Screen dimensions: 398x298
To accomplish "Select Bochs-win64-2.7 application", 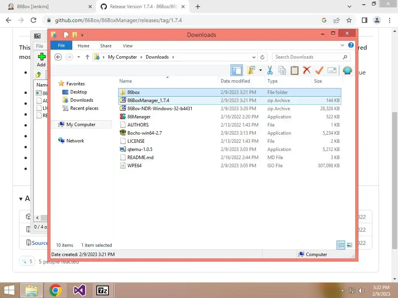I will [230, 133].
